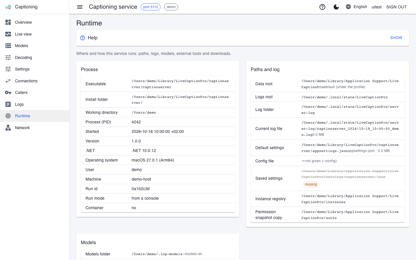Click the globe language icon

(348, 7)
